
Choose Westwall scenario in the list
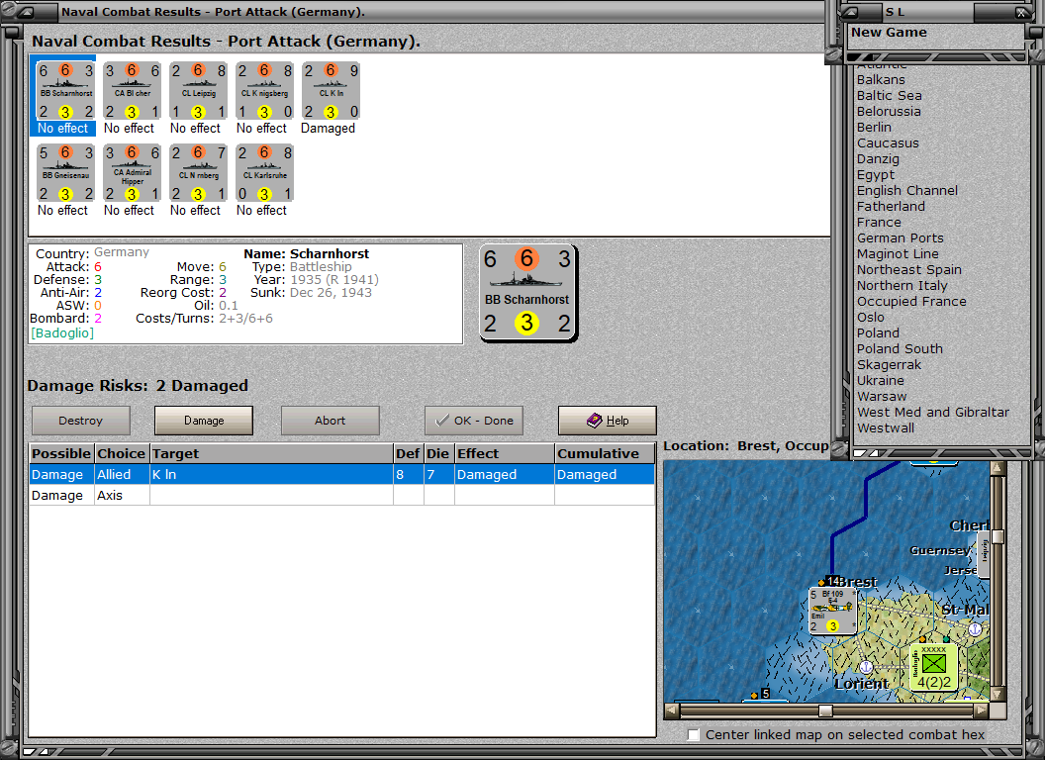[885, 428]
